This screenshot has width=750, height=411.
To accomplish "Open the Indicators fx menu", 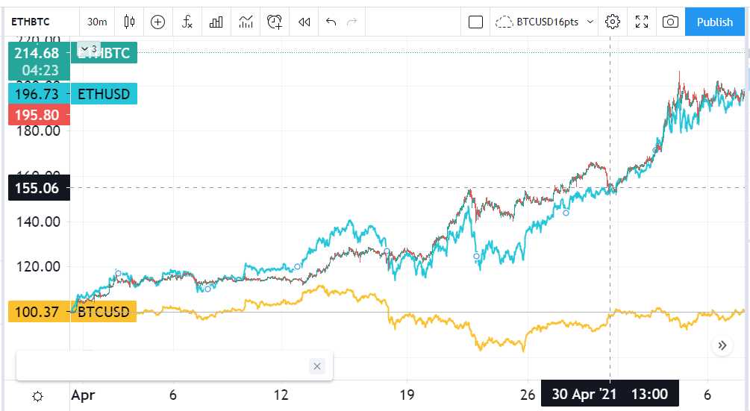I will click(187, 22).
